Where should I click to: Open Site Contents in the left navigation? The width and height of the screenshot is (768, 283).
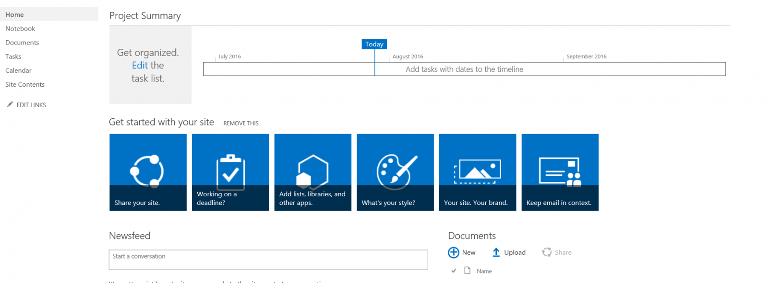(x=25, y=84)
